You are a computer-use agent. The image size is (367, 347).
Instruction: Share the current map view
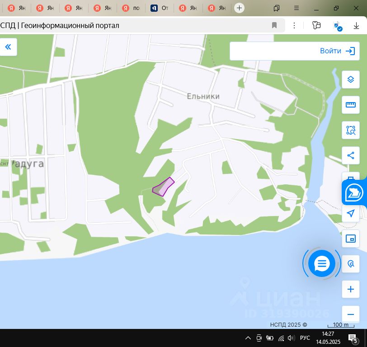click(350, 155)
